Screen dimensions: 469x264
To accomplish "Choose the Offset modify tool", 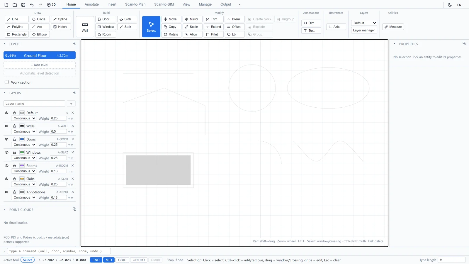I will point(235,27).
